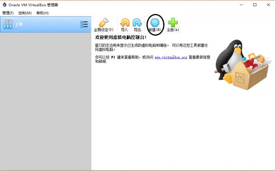Click the welcome heading 欢迎使用虚拟电脑控制台!
The image size is (276, 171).
click(x=121, y=37)
